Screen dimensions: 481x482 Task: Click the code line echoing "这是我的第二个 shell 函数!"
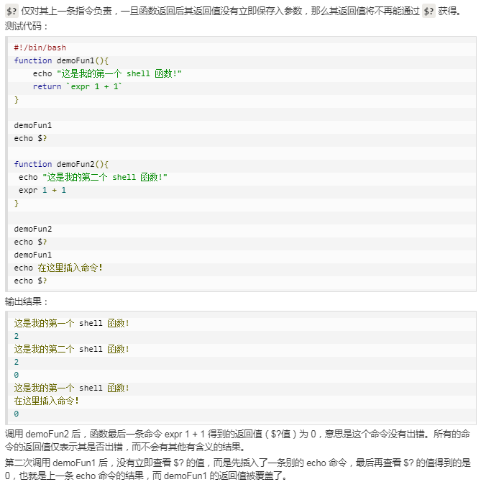coord(93,177)
